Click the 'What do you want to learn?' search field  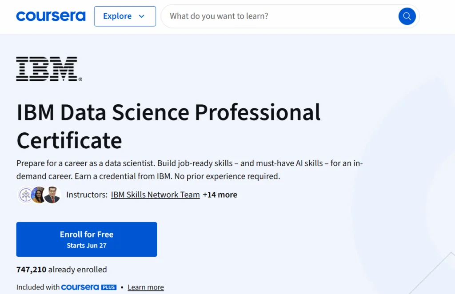click(x=280, y=16)
